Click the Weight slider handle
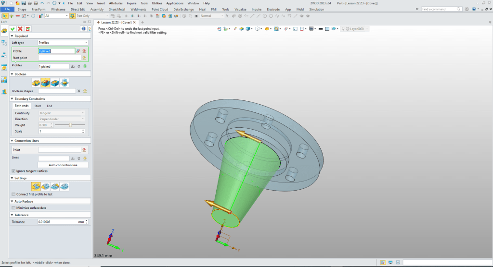The image size is (493, 267). pyautogui.click(x=70, y=125)
